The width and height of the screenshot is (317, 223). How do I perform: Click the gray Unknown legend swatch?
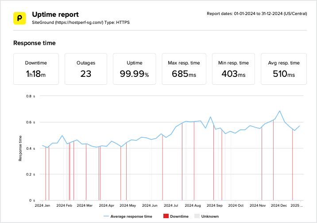pyautogui.click(x=197, y=216)
